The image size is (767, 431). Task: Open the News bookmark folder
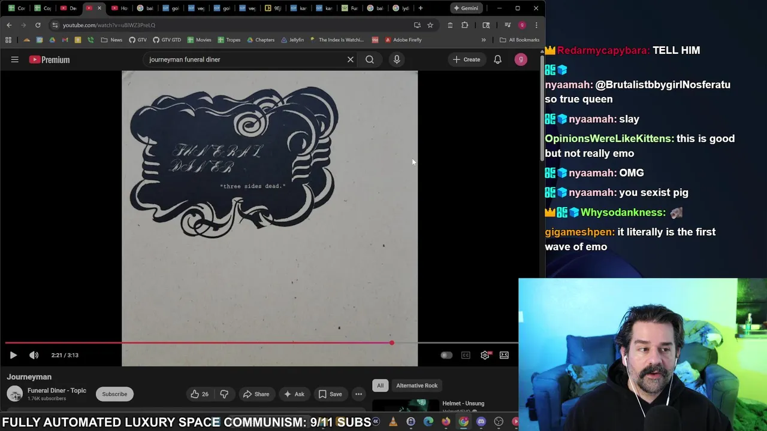pos(111,40)
